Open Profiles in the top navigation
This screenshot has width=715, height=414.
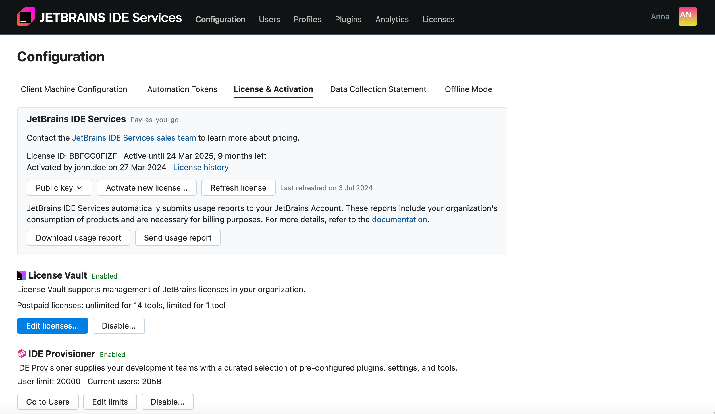[x=307, y=19]
